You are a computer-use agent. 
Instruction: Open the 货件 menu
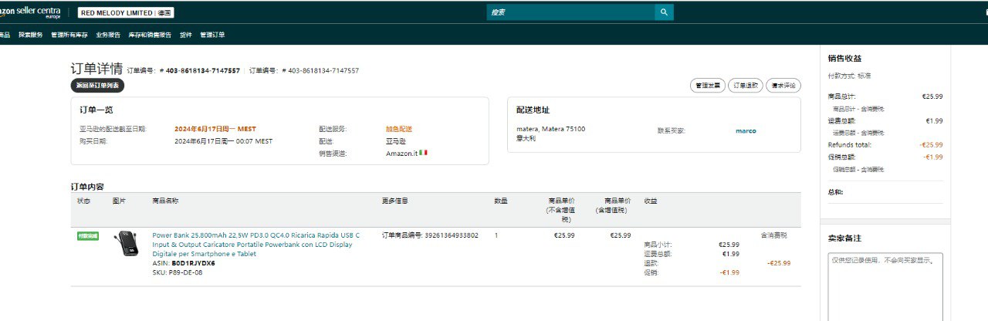(x=185, y=35)
